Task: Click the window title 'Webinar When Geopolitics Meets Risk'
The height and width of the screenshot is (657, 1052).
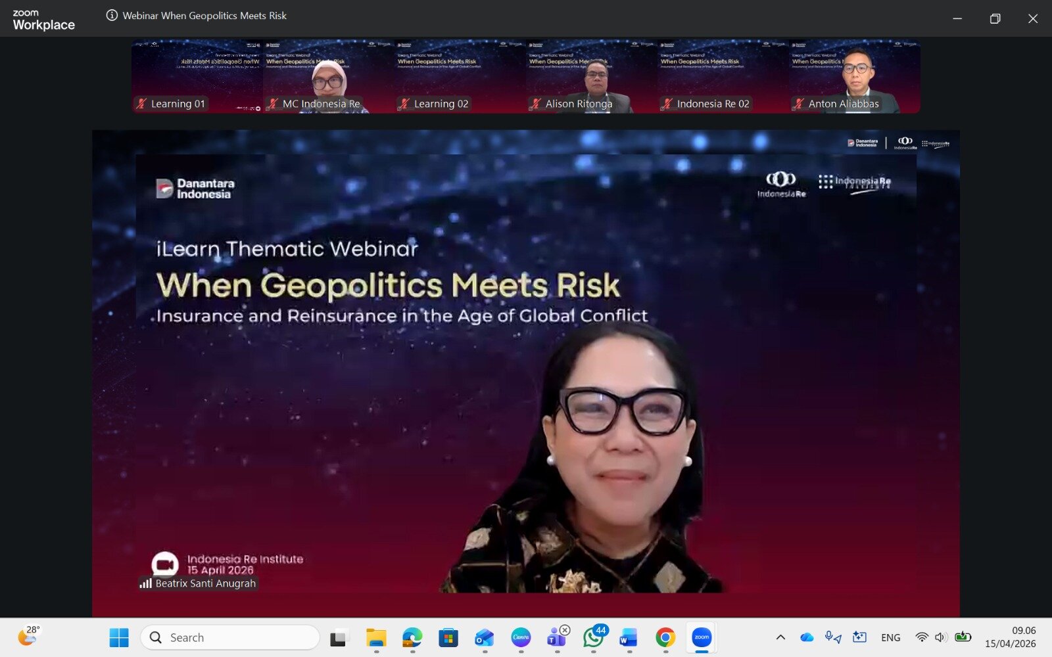Action: click(x=204, y=16)
